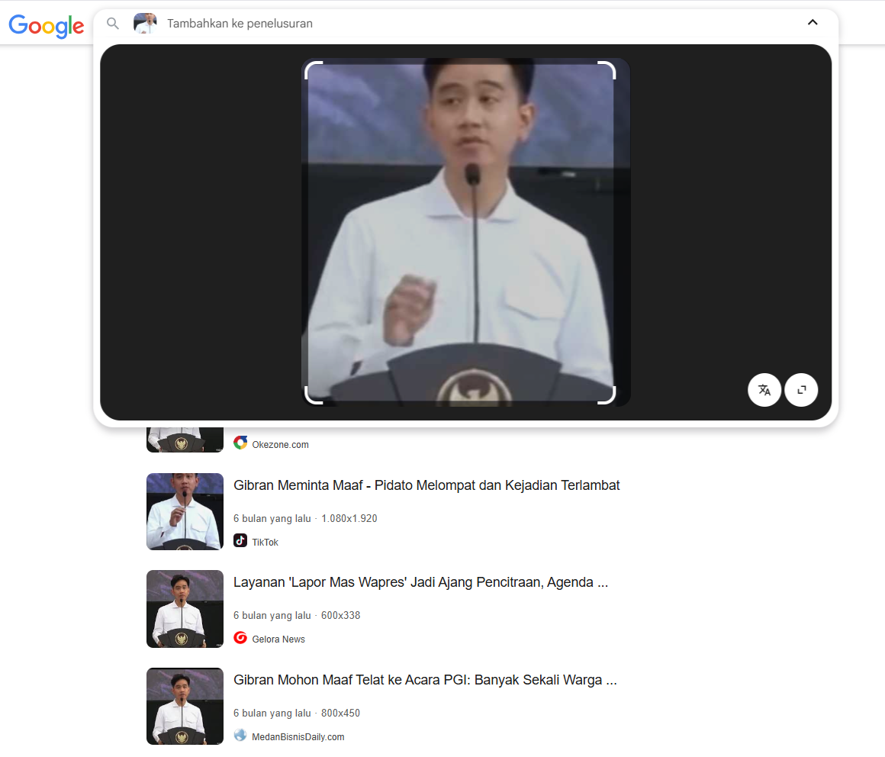885x757 pixels.
Task: Open 'Gibran Mohon Maaf Telat ke Acara PGI' result
Action: pos(426,680)
